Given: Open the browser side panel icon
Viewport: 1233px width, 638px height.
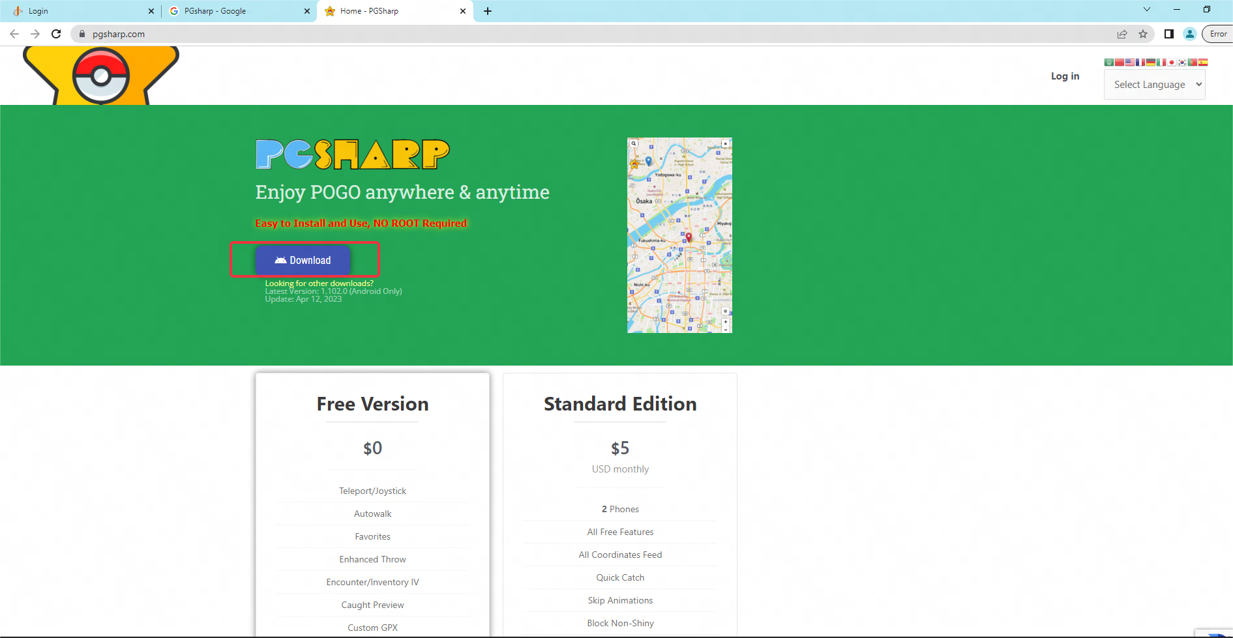Looking at the screenshot, I should pyautogui.click(x=1169, y=34).
